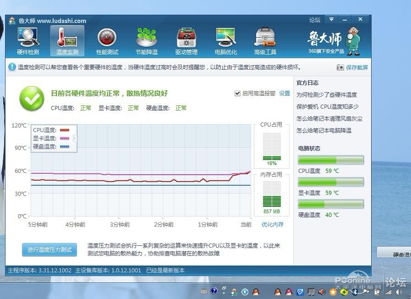This screenshot has height=299, width=411.
Task: Start the 进行温度压力测试 stress test
Action: click(49, 249)
